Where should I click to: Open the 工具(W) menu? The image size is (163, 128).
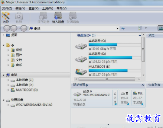tap(47, 8)
